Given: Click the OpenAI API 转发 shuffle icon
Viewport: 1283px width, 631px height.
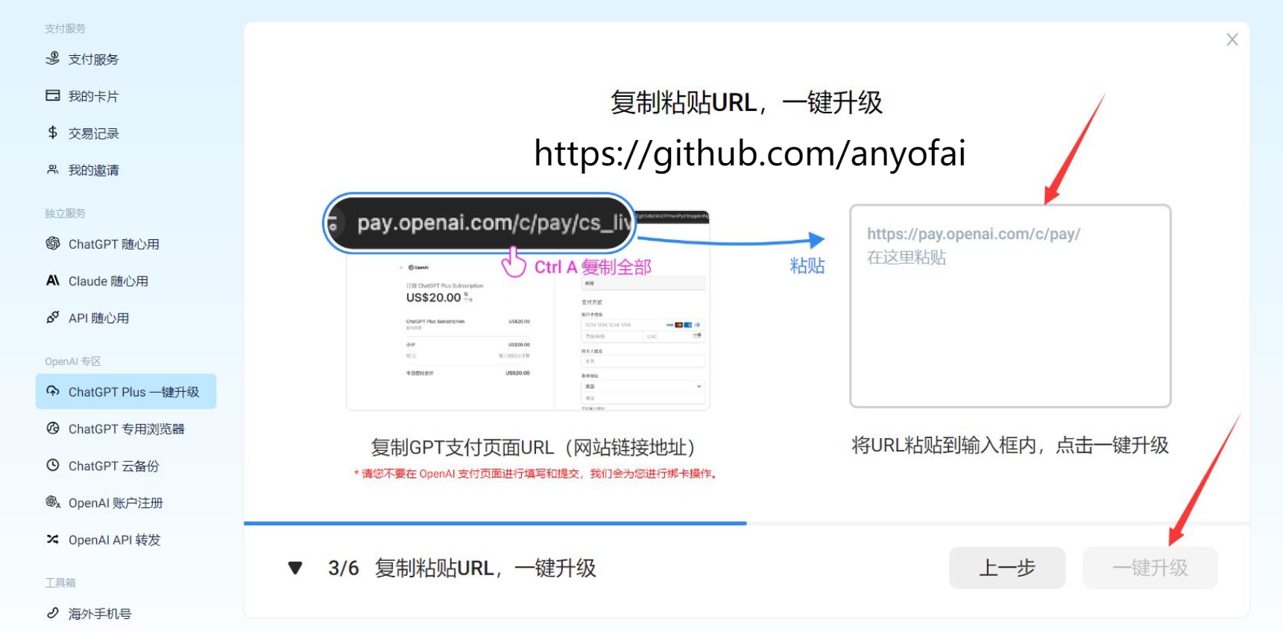Looking at the screenshot, I should pyautogui.click(x=52, y=539).
